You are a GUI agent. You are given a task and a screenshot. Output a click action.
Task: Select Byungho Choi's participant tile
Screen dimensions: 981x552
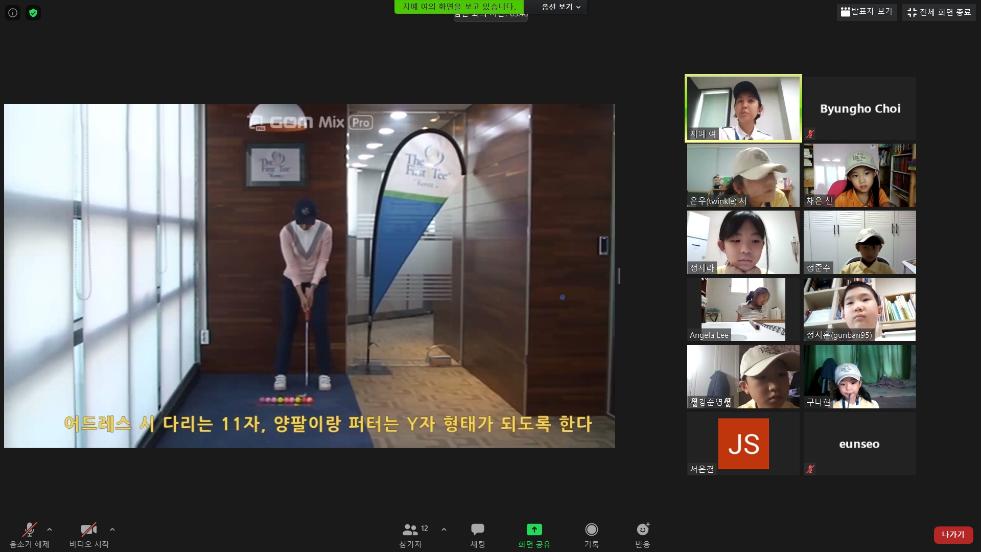pos(859,108)
